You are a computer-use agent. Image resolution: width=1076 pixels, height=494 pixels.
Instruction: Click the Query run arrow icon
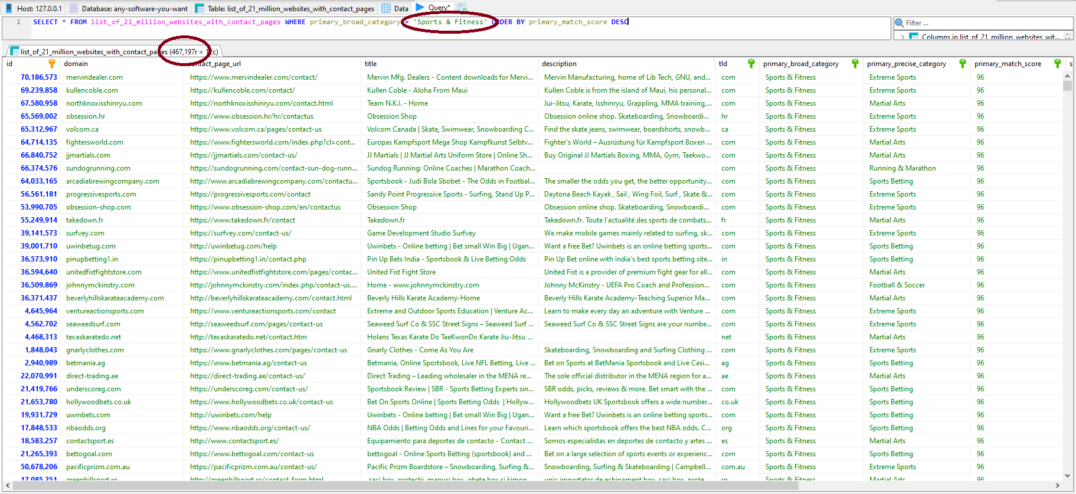pyautogui.click(x=420, y=7)
